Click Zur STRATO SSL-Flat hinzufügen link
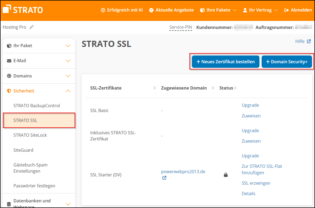Screen dimensions: 315x208 [x=262, y=169]
